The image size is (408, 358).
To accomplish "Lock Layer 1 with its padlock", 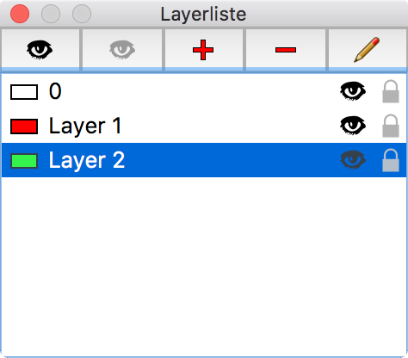I will (x=391, y=126).
